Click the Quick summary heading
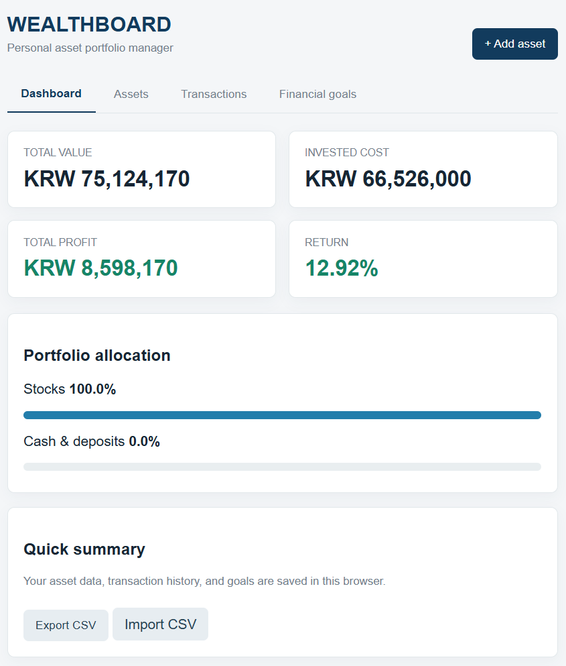This screenshot has width=566, height=666. click(84, 549)
